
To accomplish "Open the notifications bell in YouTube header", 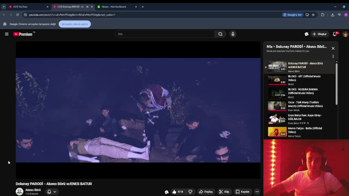I will [335, 34].
